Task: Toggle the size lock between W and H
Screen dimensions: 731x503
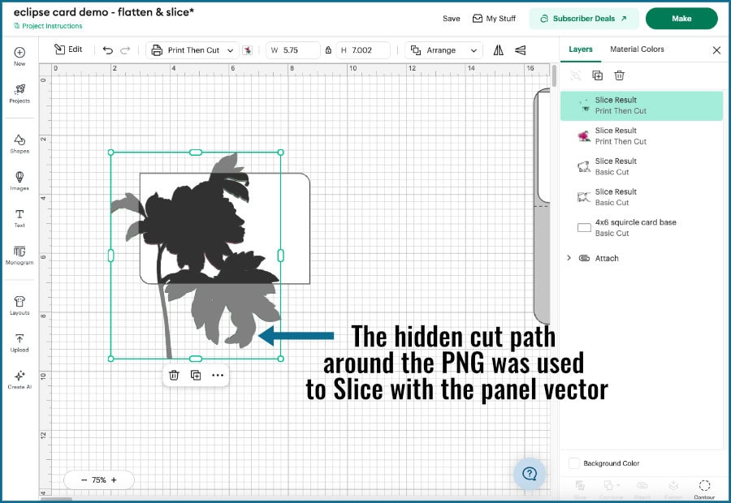Action: pos(328,50)
